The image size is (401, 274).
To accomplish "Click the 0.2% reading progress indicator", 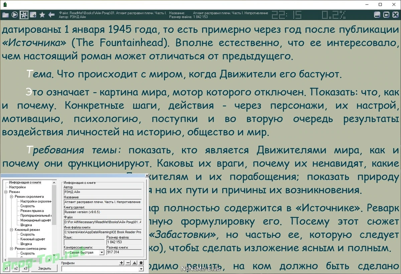I will pos(334,15).
